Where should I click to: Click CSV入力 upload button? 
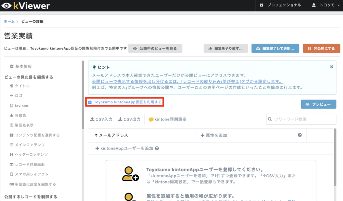101,119
